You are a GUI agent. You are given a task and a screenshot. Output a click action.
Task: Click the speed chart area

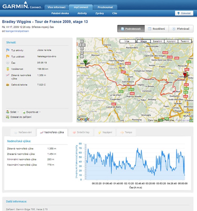point(135,162)
